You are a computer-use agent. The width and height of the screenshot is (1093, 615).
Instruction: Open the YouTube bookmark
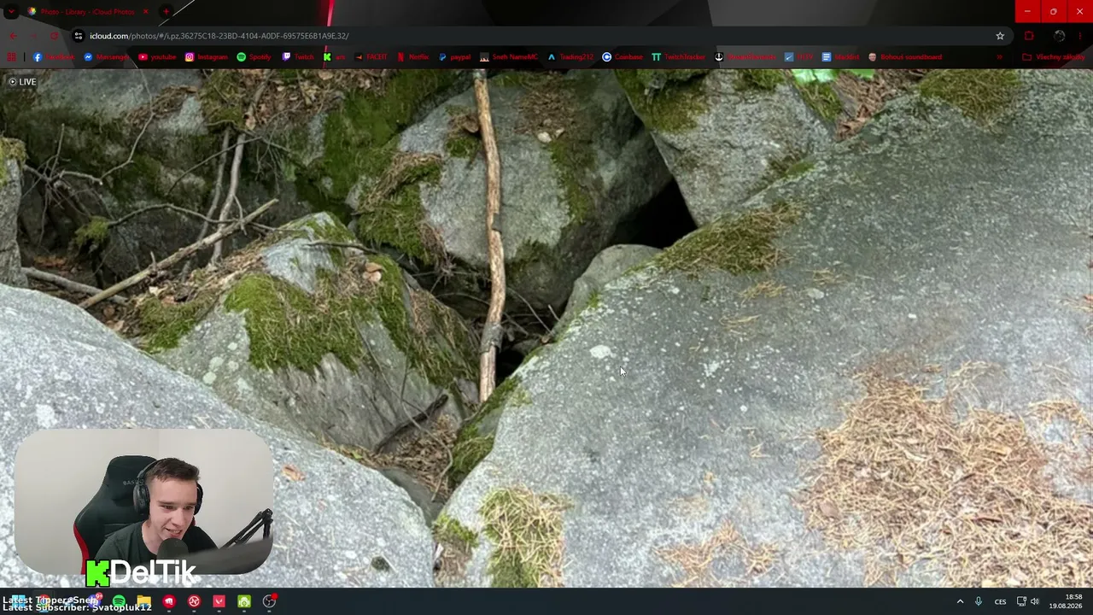157,57
